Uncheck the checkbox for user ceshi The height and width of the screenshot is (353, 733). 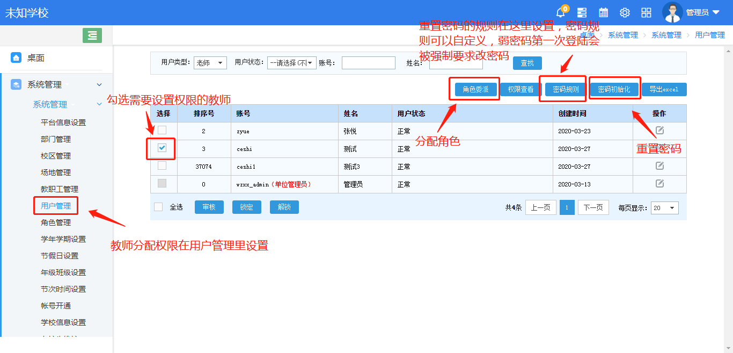click(x=162, y=148)
